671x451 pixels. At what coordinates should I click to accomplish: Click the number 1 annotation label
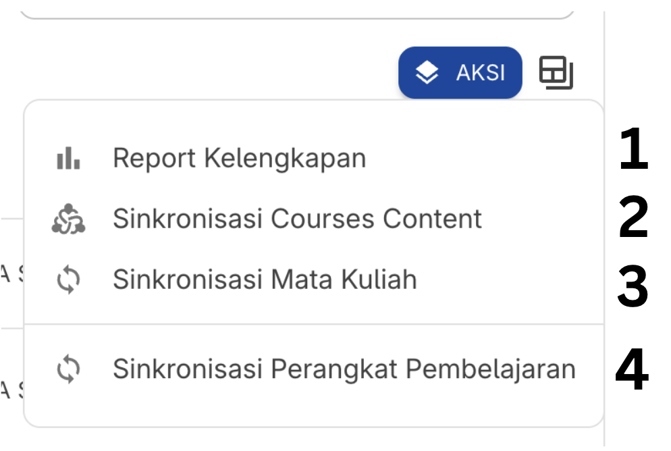click(634, 149)
